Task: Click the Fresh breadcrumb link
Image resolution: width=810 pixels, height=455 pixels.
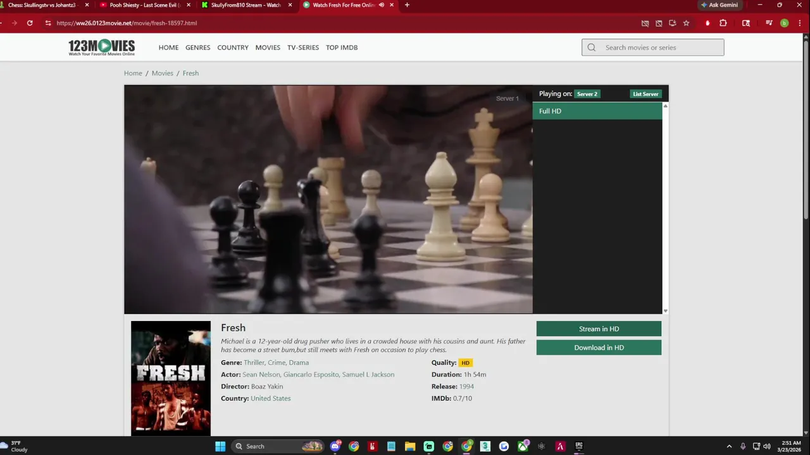Action: click(x=190, y=73)
